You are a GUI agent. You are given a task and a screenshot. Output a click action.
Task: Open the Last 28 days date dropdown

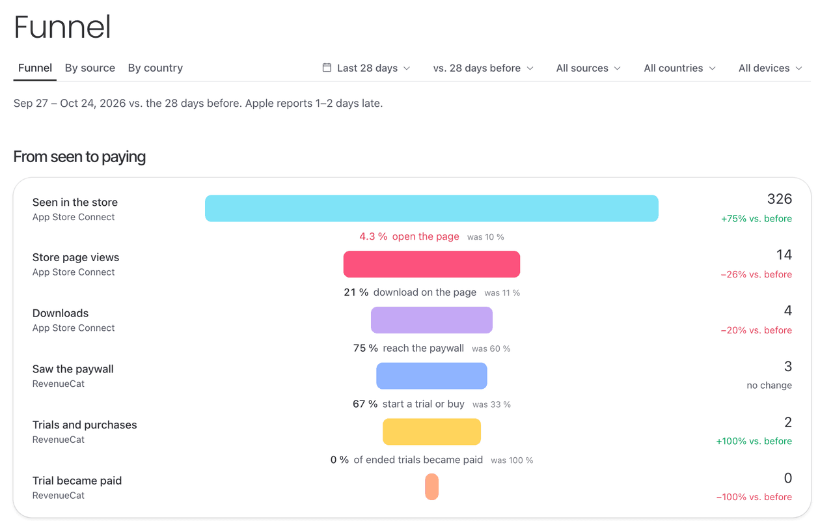(x=366, y=68)
